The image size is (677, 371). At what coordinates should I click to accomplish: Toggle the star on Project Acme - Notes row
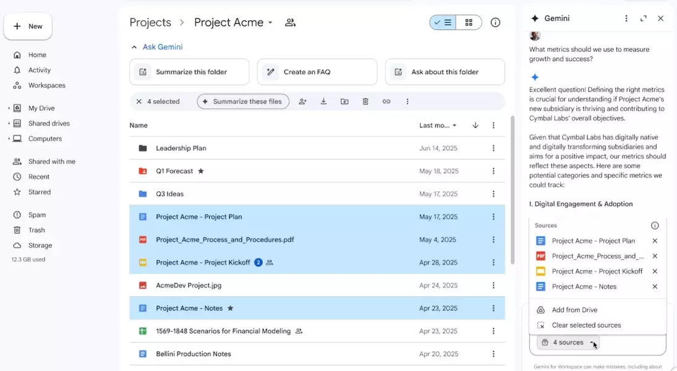(231, 309)
